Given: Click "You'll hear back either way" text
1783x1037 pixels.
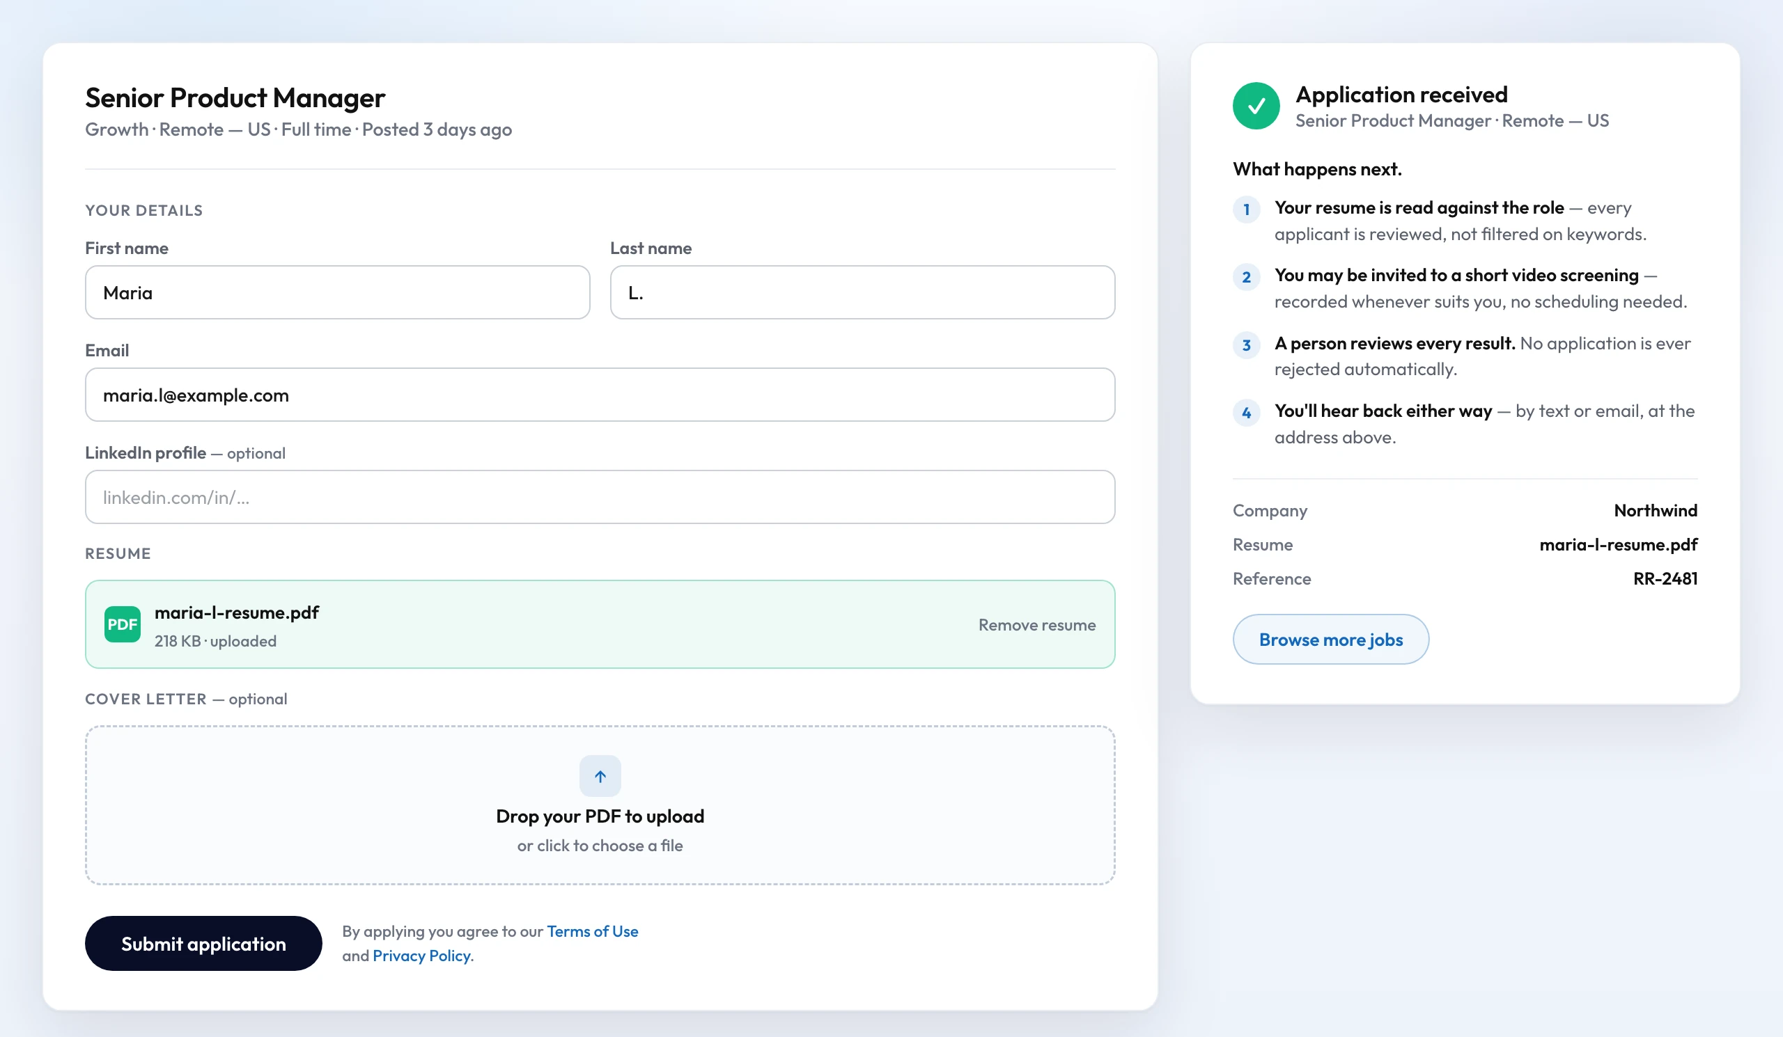Looking at the screenshot, I should 1383,411.
